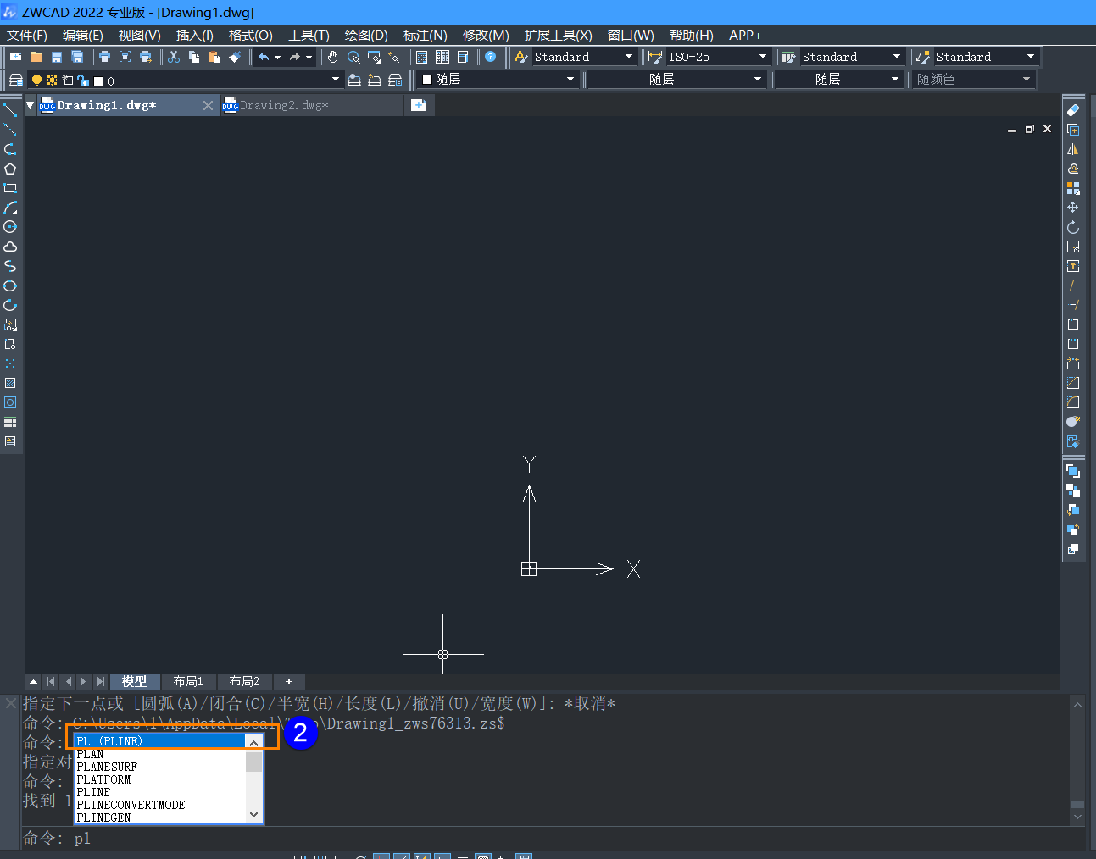Open the 编辑(E) menu
Viewport: 1096px width, 859px height.
pos(83,36)
